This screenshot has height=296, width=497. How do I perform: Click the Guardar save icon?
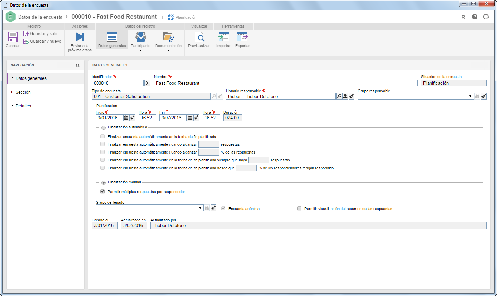pos(12,37)
